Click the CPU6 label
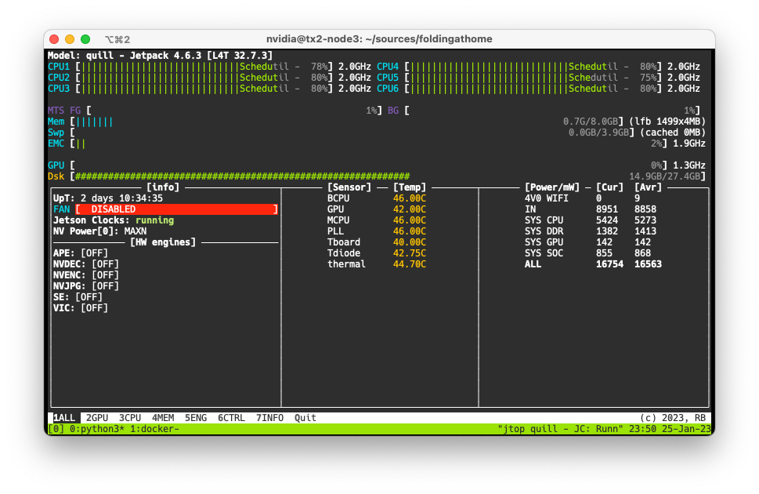759x494 pixels. (x=388, y=89)
